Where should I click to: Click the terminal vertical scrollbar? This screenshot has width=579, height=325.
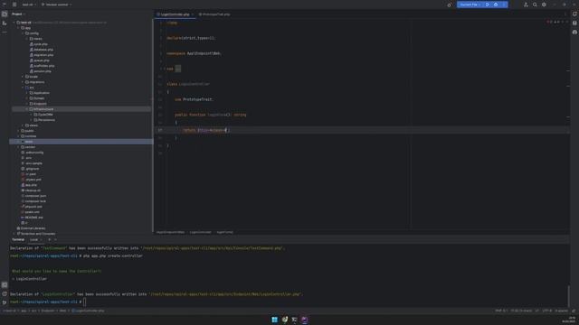pos(569,295)
